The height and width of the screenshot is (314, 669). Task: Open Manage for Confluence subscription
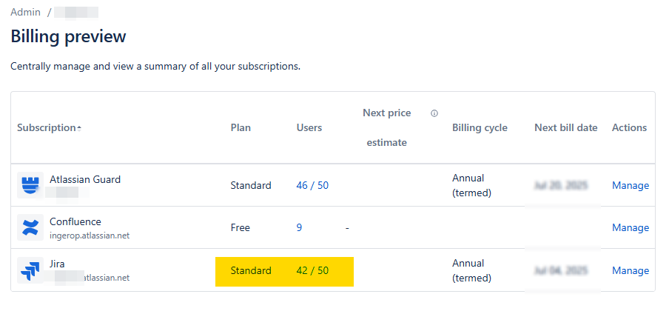(x=630, y=227)
